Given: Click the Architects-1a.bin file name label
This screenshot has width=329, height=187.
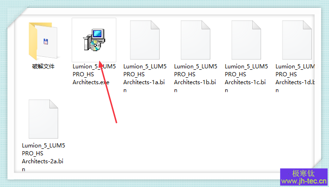Looking at the screenshot, I should click(x=145, y=78).
